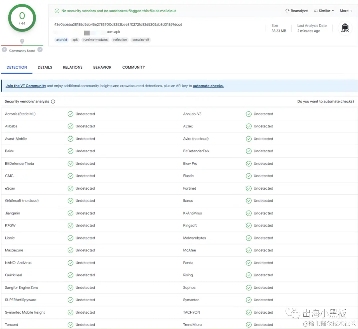Click the Elastic undetected check icon
This screenshot has height=329, width=358.
coord(249,176)
